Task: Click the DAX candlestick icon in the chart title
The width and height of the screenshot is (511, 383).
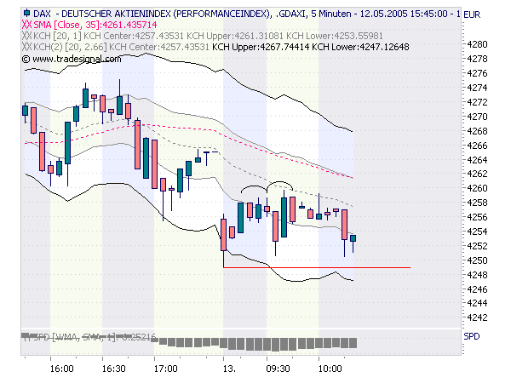Action: [x=26, y=14]
